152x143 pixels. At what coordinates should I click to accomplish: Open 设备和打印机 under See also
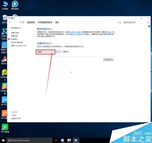point(16,119)
